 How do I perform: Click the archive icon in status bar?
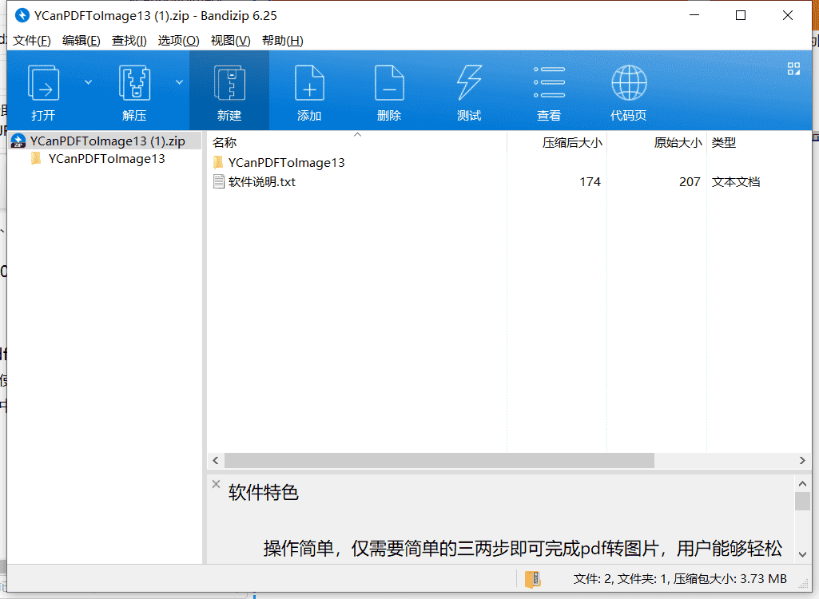pos(532,579)
